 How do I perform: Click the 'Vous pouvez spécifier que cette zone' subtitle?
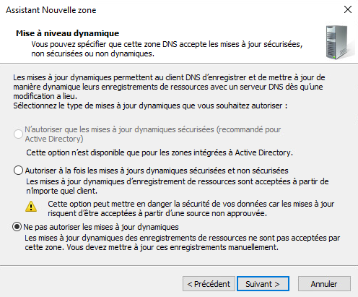(x=167, y=49)
